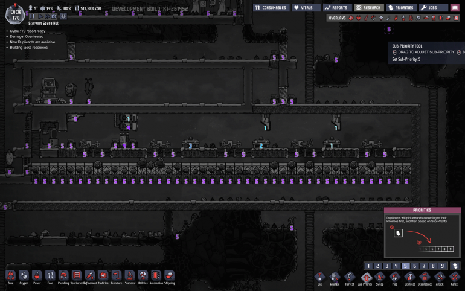Screen dimensions: 465x291
Task: Choose sub-priority level 7
Action: pos(424,266)
